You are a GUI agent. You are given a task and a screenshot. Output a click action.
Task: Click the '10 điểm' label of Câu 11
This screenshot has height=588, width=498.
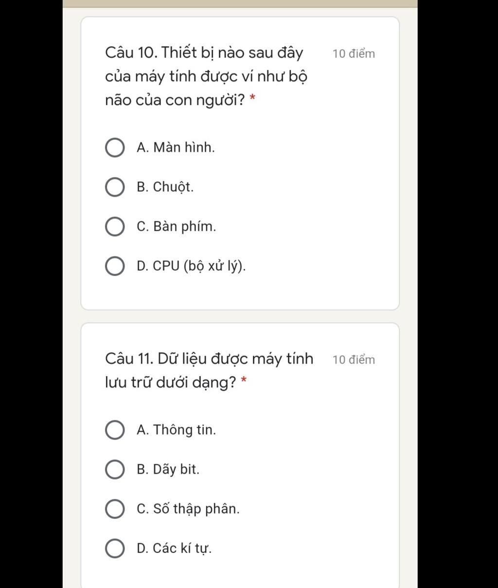(x=354, y=360)
